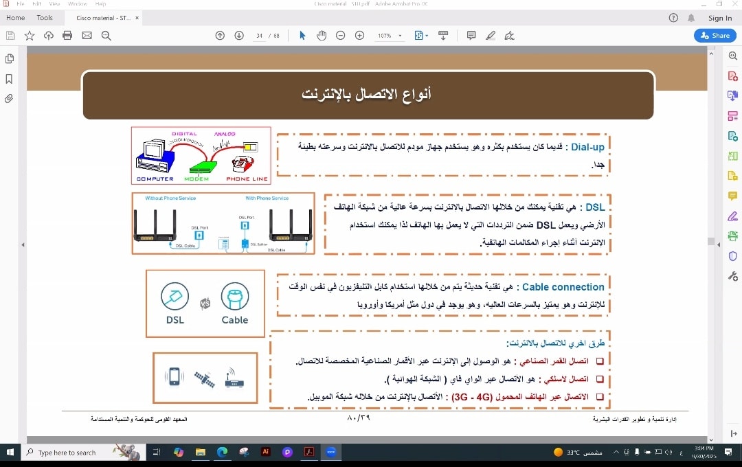Open the Attachments paperclip panel
The image size is (742, 467).
click(9, 99)
